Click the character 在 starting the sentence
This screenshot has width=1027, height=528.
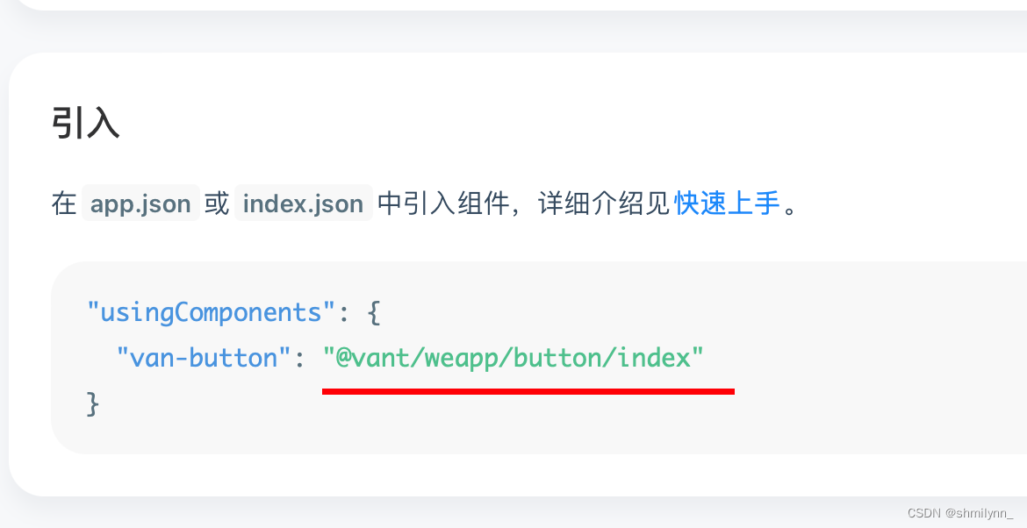pyautogui.click(x=64, y=203)
